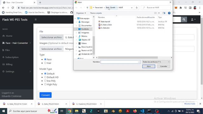
Task: Expand Settings sidebar submenu chevron
Action: [30, 71]
